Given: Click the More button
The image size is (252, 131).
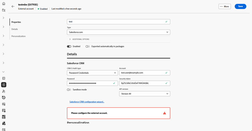Looking at the screenshot, I should point(225,6).
